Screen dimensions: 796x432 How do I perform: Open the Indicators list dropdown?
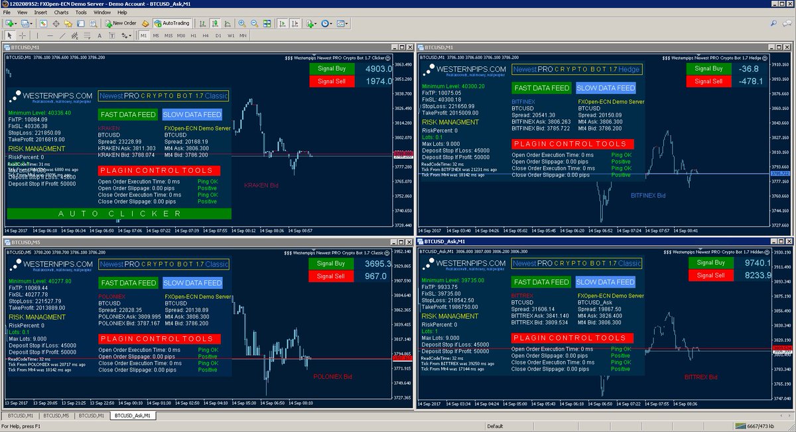coord(312,23)
